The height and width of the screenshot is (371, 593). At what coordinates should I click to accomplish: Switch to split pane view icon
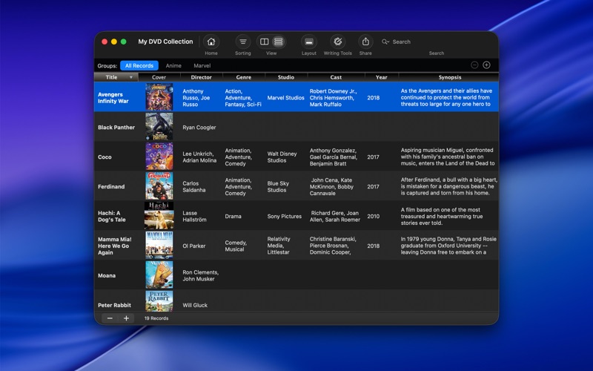click(x=265, y=42)
